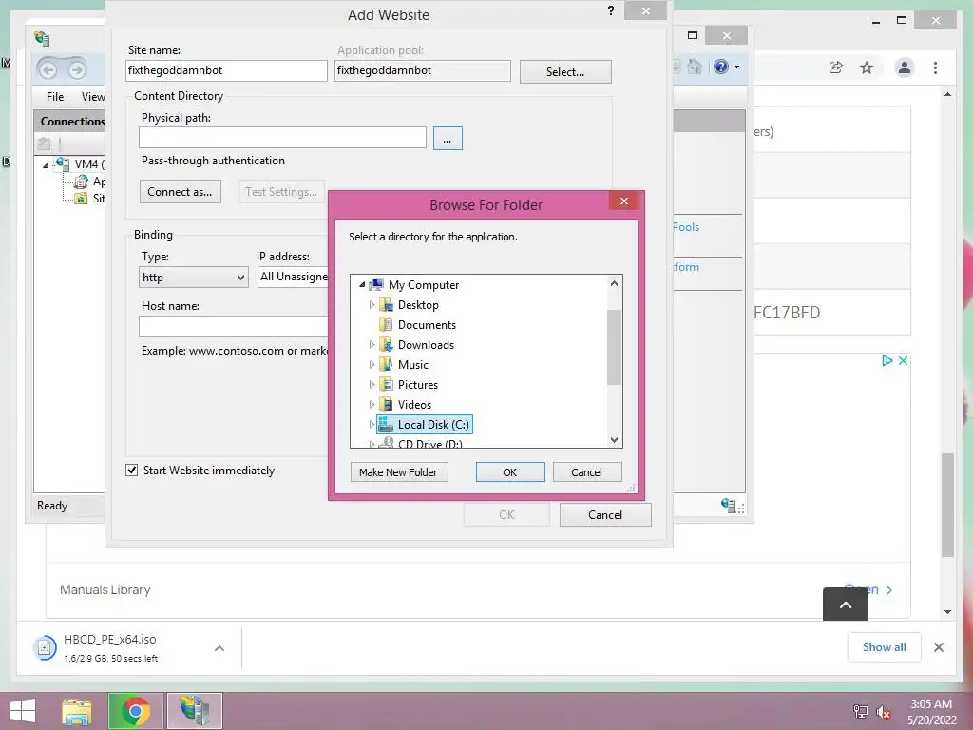Viewport: 973px width, 730px height.
Task: Expand the Downloads folder node
Action: pyautogui.click(x=372, y=344)
